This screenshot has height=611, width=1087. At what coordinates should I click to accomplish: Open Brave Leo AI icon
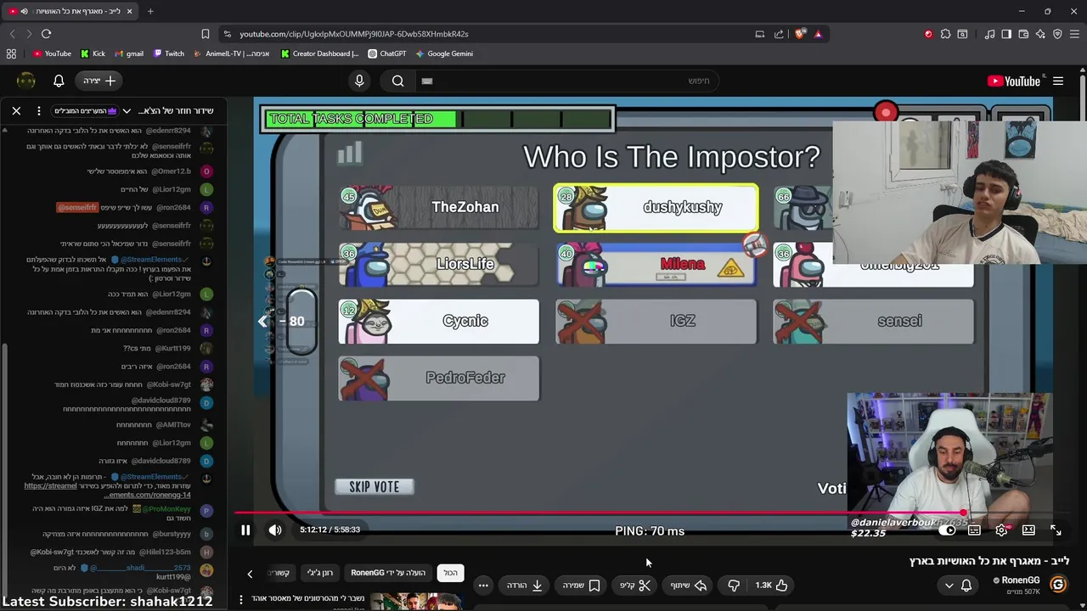point(1040,34)
